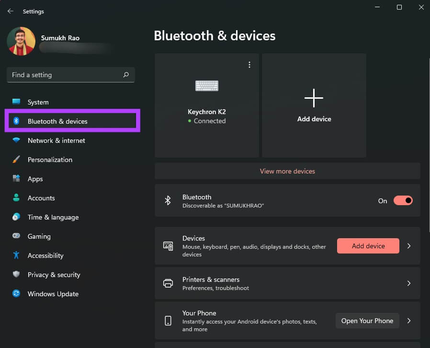This screenshot has width=430, height=348.
Task: Click the Personalization paintbrush icon
Action: pyautogui.click(x=16, y=159)
